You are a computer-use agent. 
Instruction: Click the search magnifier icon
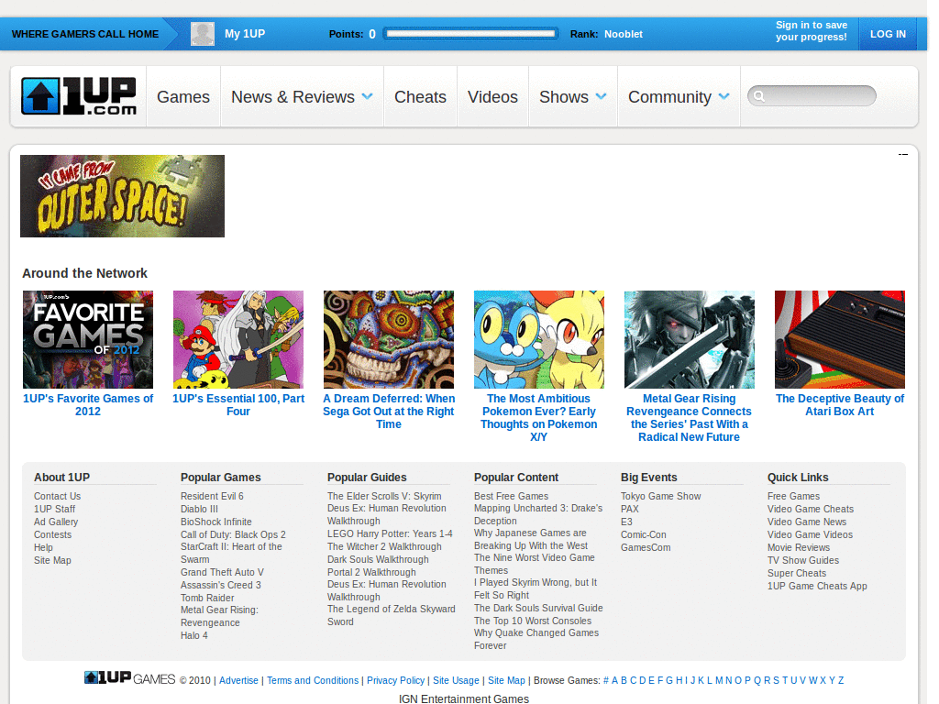click(x=759, y=95)
